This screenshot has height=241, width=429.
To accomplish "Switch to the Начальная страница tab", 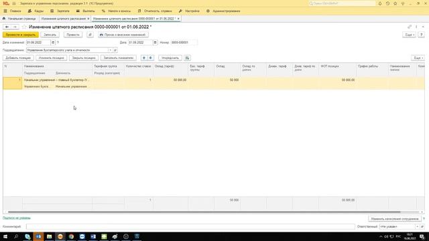I will coord(19,19).
